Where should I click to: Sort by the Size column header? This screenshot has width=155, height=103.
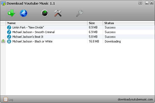point(95,23)
